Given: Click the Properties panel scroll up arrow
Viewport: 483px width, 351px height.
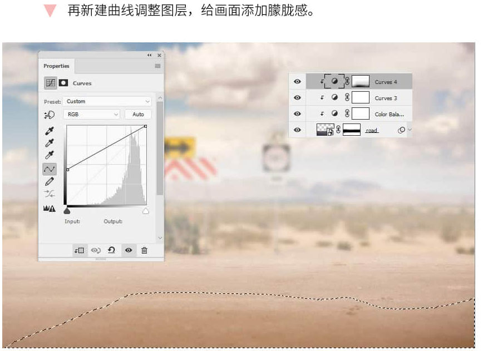Looking at the screenshot, I should point(160,97).
